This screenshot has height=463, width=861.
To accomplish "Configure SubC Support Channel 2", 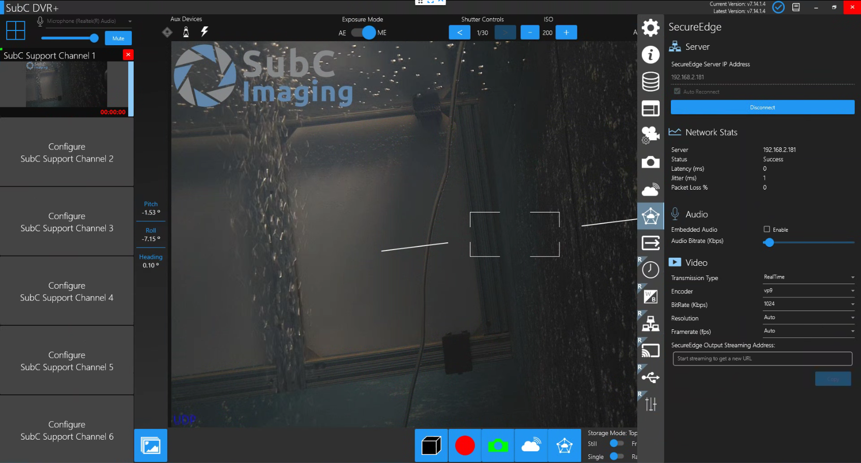I will [x=67, y=152].
